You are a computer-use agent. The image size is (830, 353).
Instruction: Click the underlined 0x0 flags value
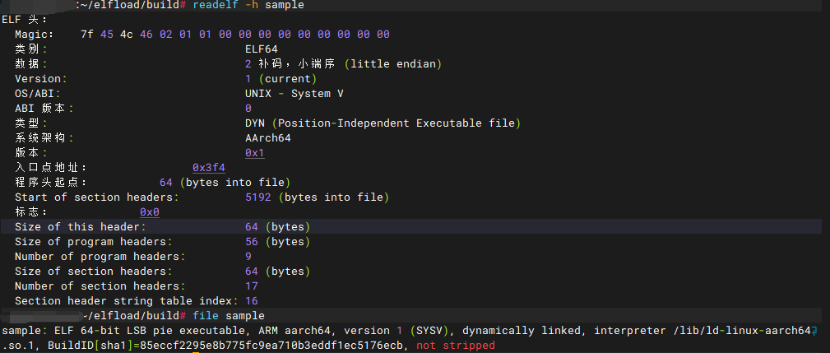149,212
